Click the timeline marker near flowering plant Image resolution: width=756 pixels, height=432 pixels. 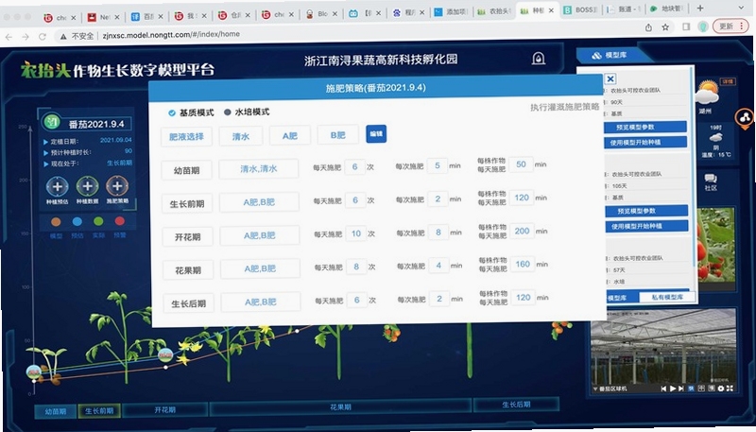[x=165, y=354]
